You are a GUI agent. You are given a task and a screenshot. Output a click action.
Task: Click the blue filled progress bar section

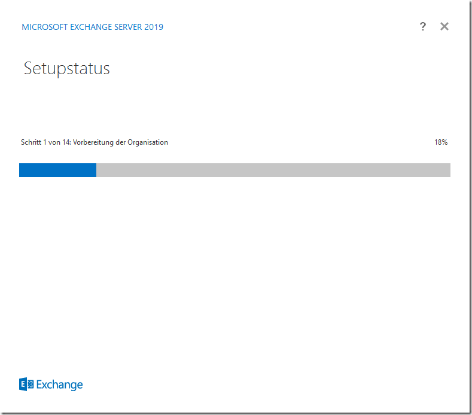pyautogui.click(x=57, y=170)
